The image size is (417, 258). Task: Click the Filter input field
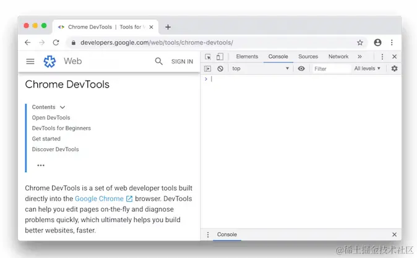coord(332,69)
